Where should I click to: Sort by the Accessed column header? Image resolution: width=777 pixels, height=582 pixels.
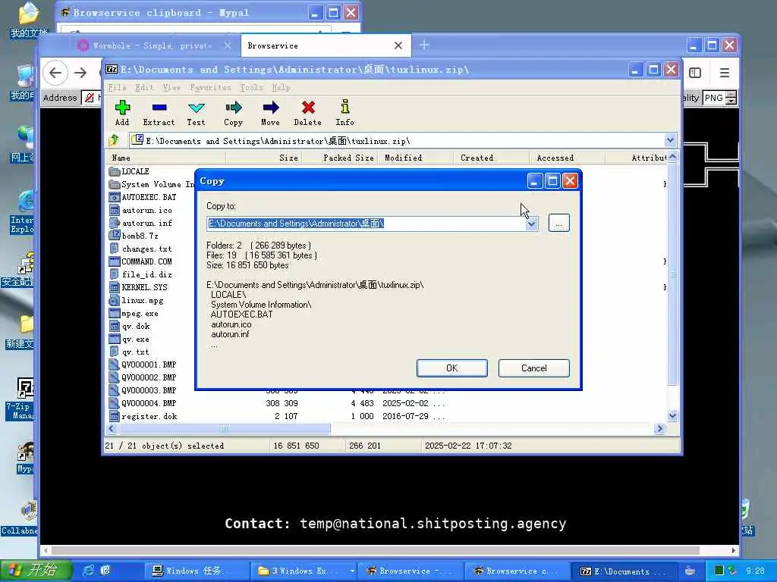click(x=568, y=158)
